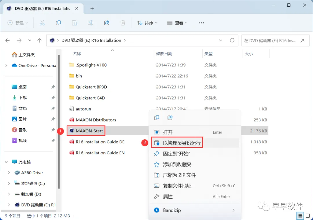The width and height of the screenshot is (313, 220).
Task: Go back with the left arrow
Action: (x=8, y=40)
